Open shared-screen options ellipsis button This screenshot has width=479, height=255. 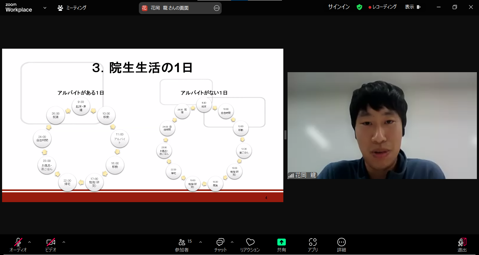pyautogui.click(x=217, y=8)
